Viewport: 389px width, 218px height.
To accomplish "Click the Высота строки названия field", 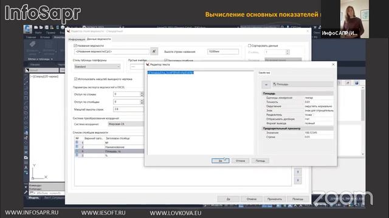I will pos(223,51).
